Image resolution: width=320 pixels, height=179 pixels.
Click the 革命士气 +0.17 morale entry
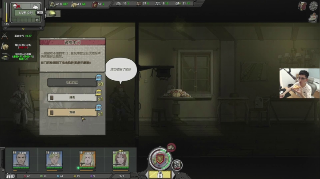pos(23,36)
